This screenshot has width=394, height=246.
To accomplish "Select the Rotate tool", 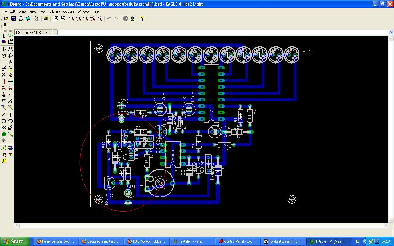I will pyautogui.click(x=10, y=56).
